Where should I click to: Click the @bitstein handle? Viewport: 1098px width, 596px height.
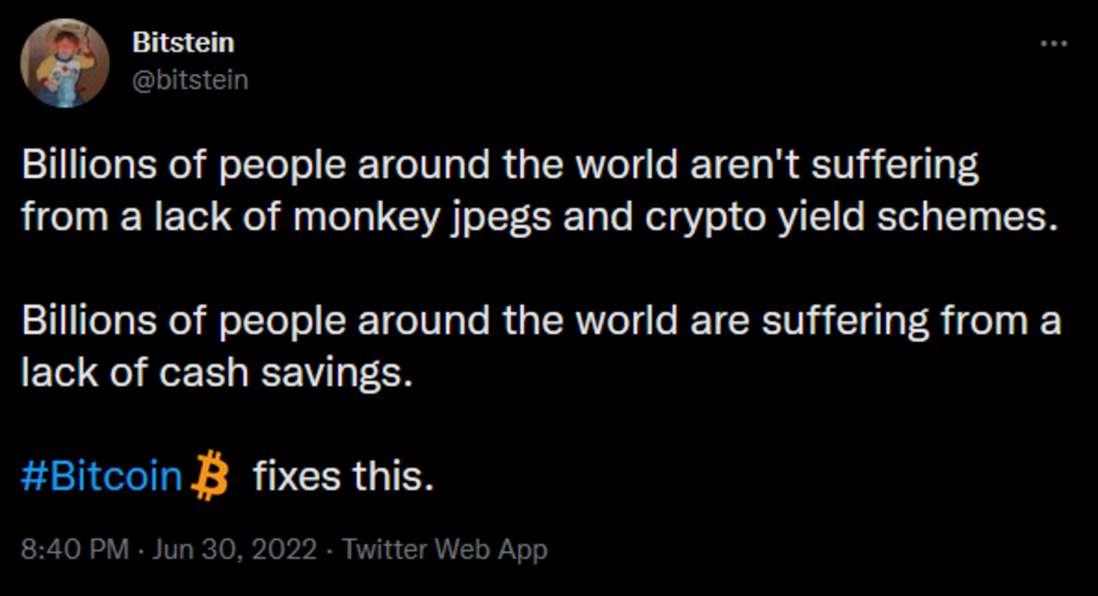click(x=190, y=80)
